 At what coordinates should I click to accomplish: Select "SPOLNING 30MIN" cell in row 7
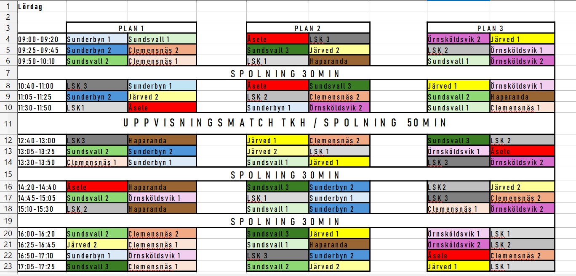pos(285,74)
